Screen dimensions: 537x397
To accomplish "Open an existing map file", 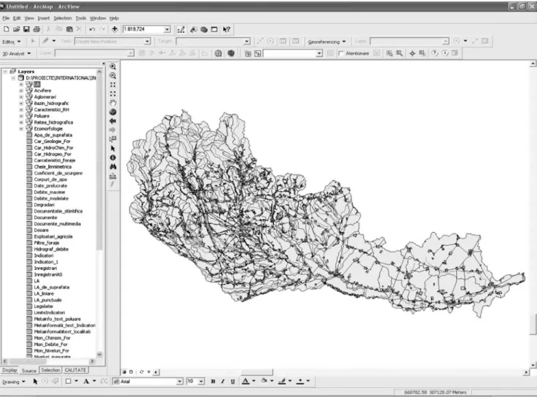I will [16, 29].
